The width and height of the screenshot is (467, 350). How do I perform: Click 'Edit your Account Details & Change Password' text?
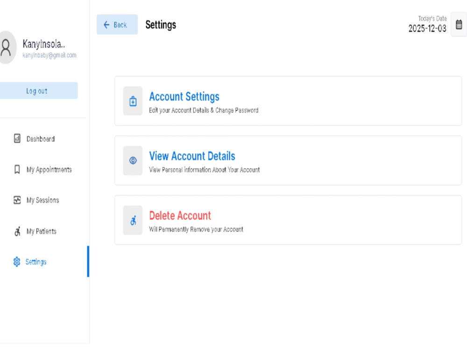tap(204, 110)
